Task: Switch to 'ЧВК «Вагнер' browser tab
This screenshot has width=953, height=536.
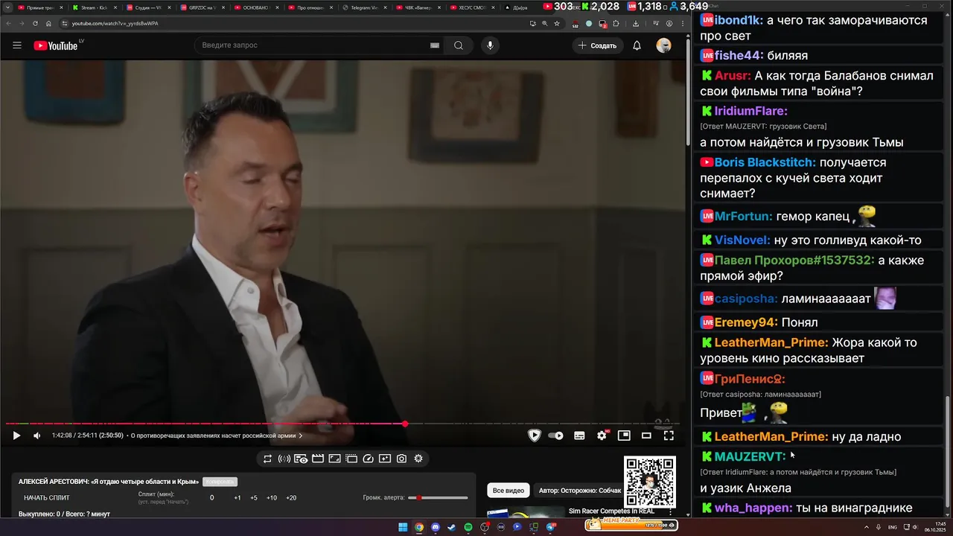Action: point(417,7)
